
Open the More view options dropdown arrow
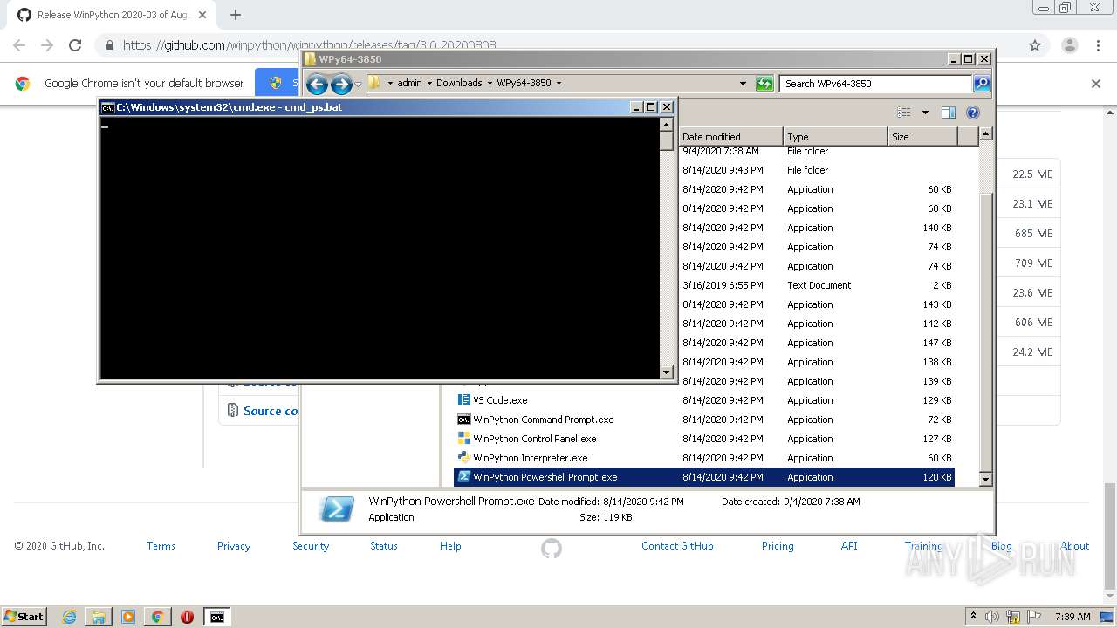coord(925,113)
